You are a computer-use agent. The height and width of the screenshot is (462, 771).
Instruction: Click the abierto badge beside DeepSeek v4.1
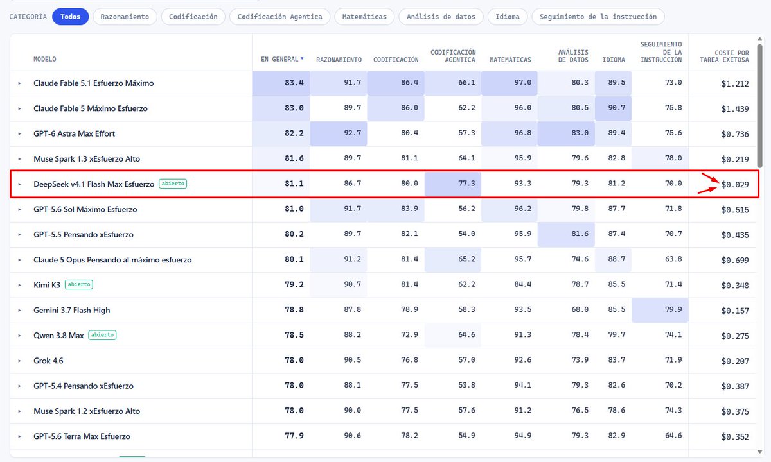173,184
